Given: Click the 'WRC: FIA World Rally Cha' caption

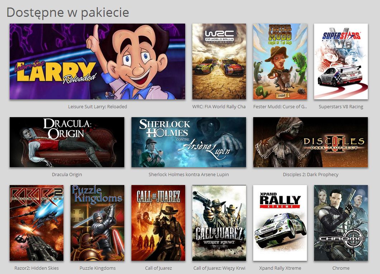Looking at the screenshot, I should [x=219, y=106].
